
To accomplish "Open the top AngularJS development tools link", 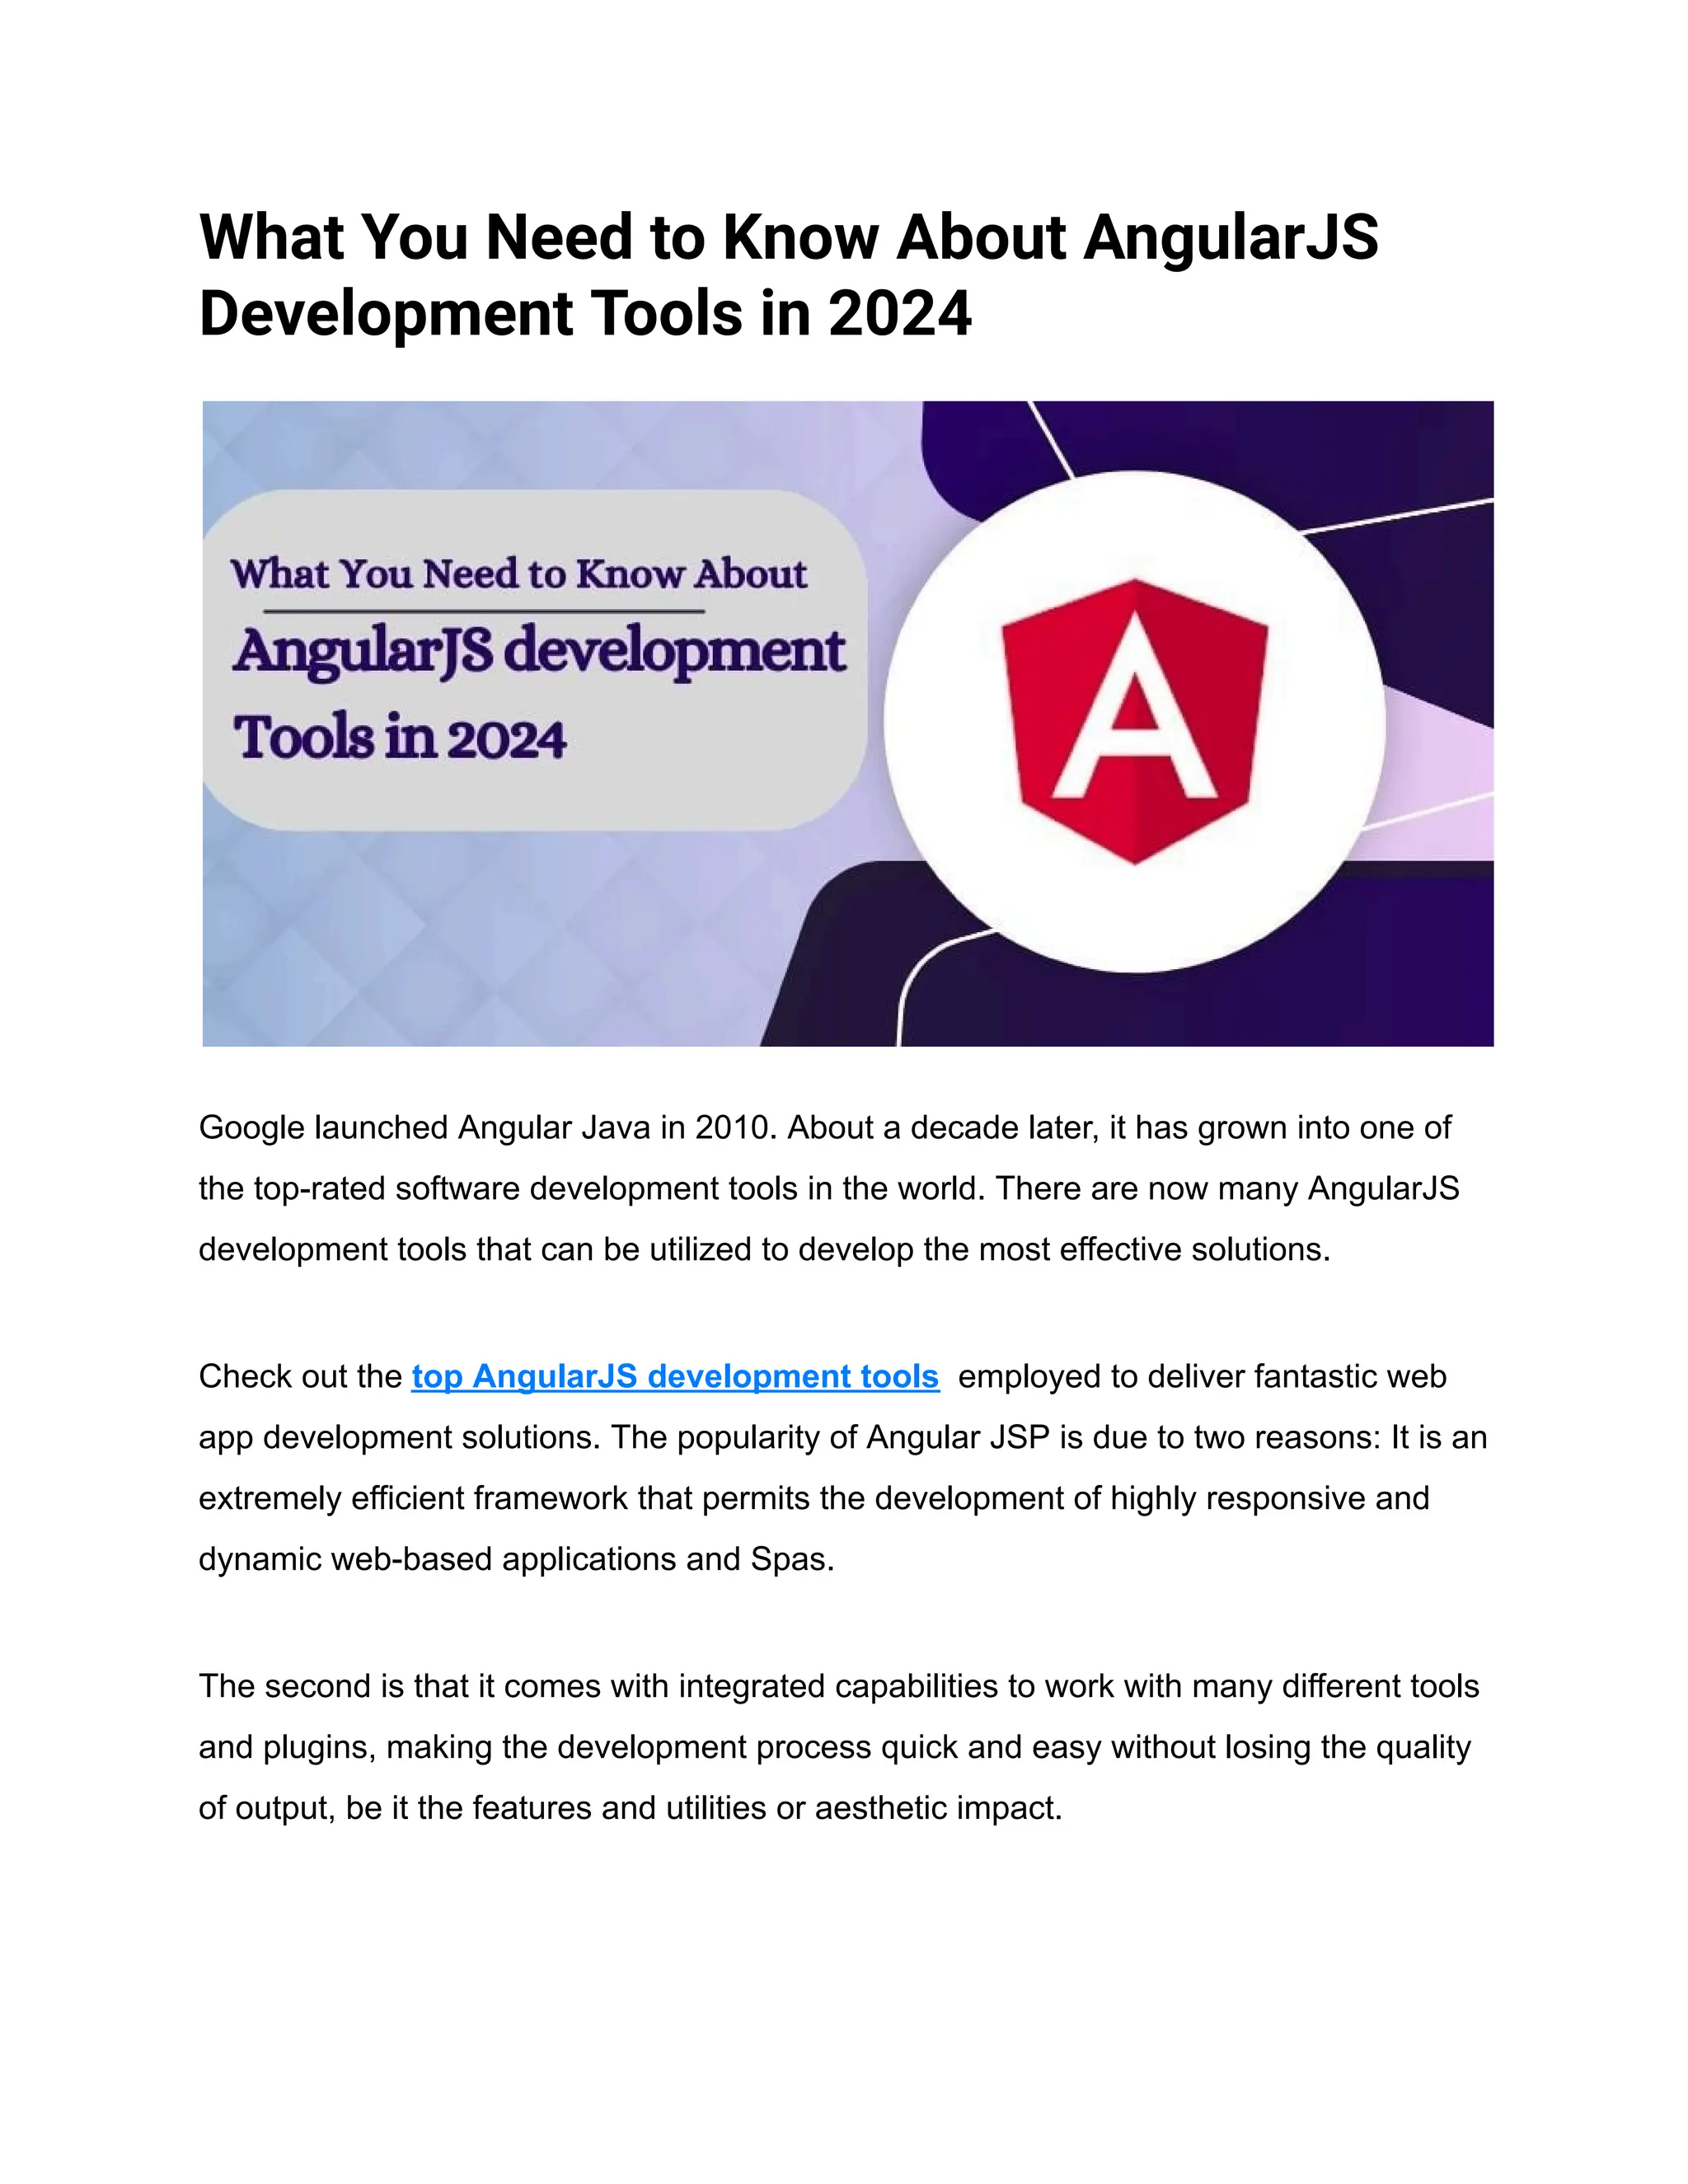I will click(x=675, y=1376).
